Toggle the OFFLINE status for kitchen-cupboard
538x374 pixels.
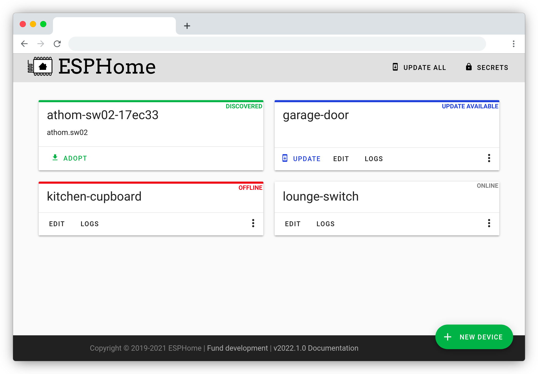[250, 188]
